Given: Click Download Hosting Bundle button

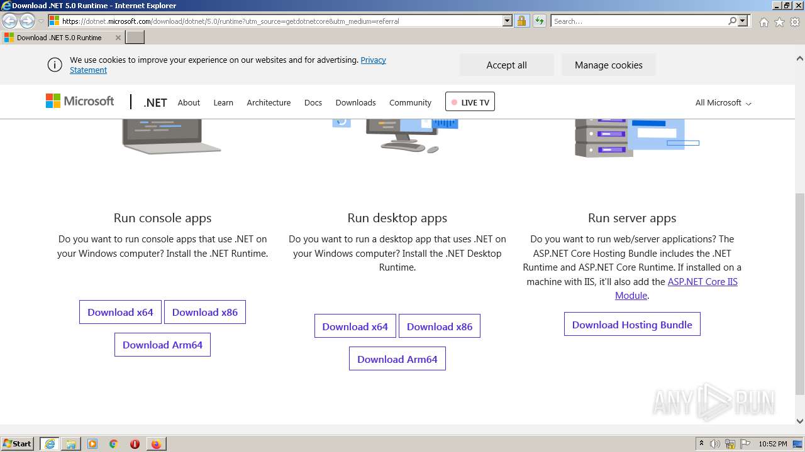Looking at the screenshot, I should 632,325.
